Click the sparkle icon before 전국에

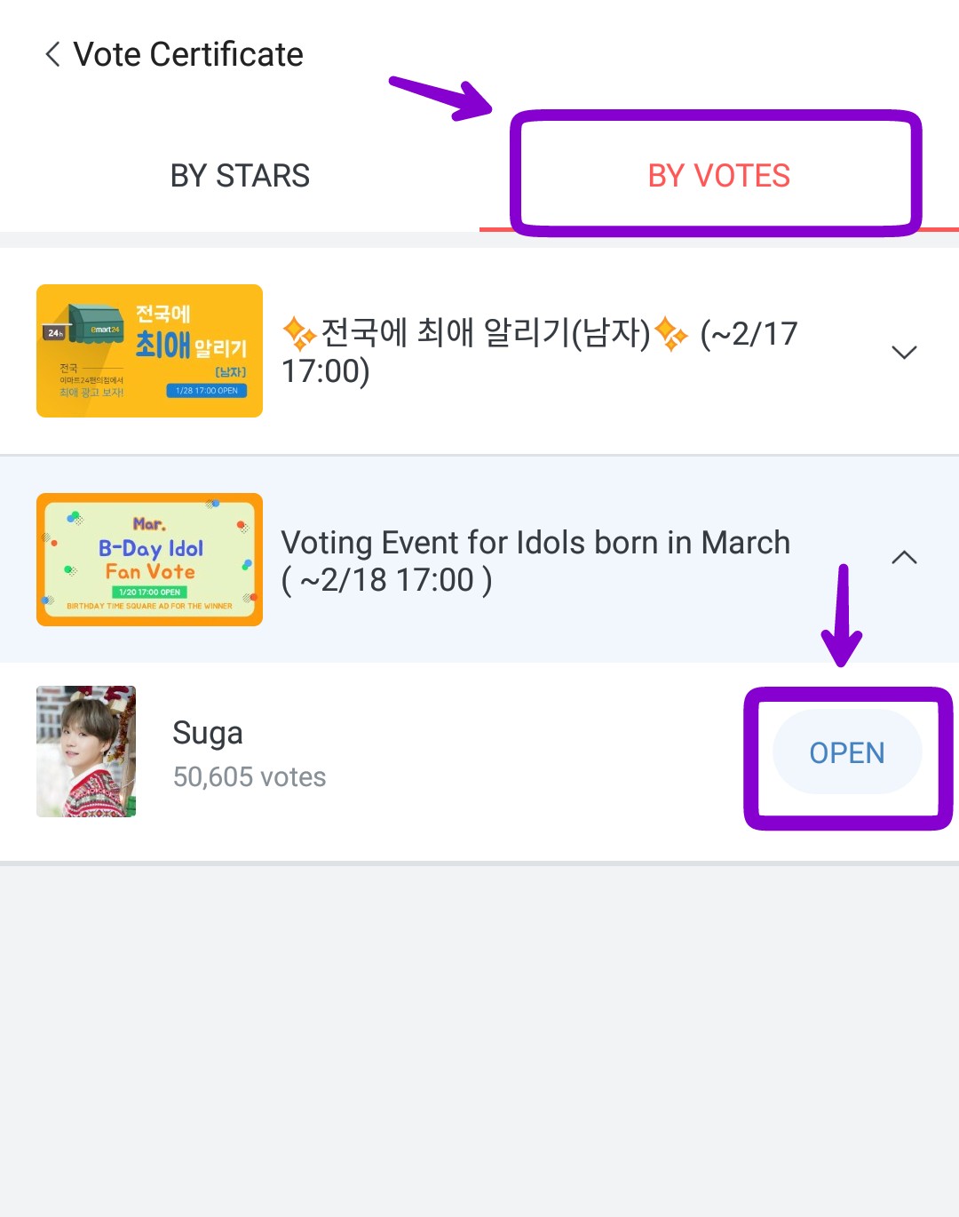pos(299,335)
